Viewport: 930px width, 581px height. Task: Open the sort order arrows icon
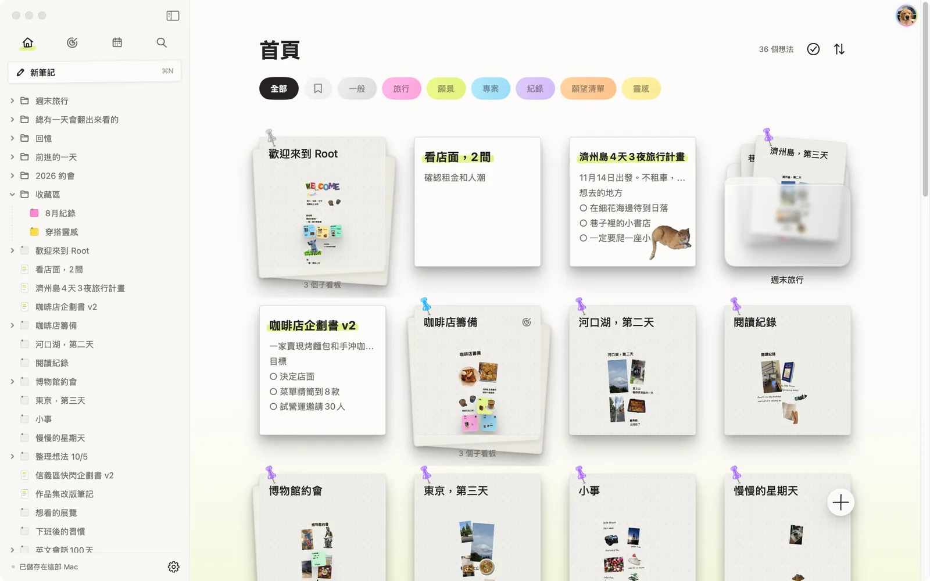point(839,49)
